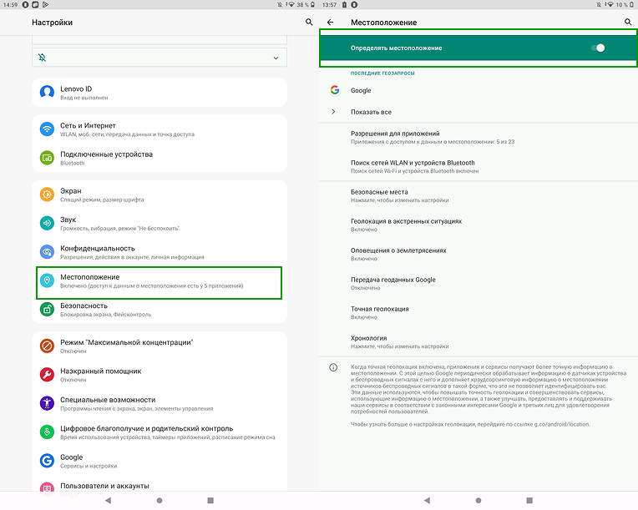Go back using the arrow beside Местоположение
Screen dimensions: 638x510
[x=331, y=22]
